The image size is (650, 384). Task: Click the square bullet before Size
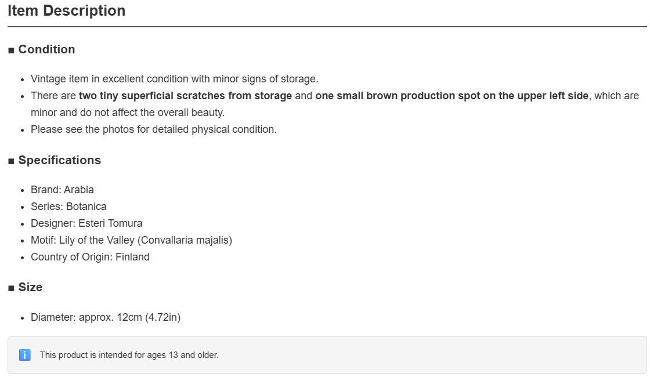coord(11,289)
